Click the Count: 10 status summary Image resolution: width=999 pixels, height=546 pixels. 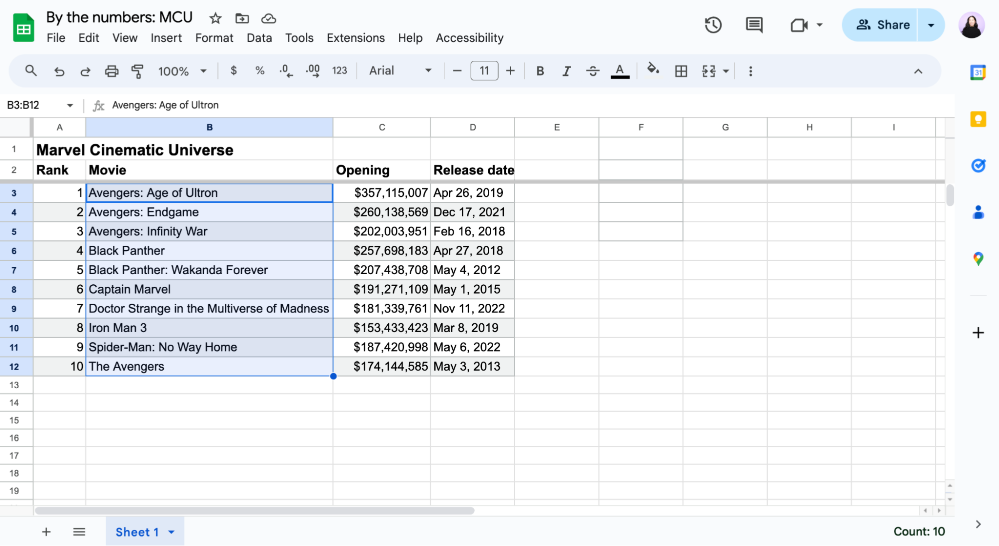click(x=919, y=532)
